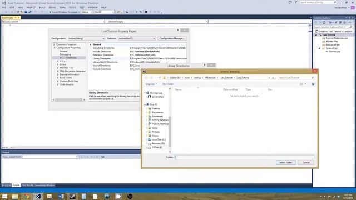Open the Win32 solution platform dropdown

(104, 12)
